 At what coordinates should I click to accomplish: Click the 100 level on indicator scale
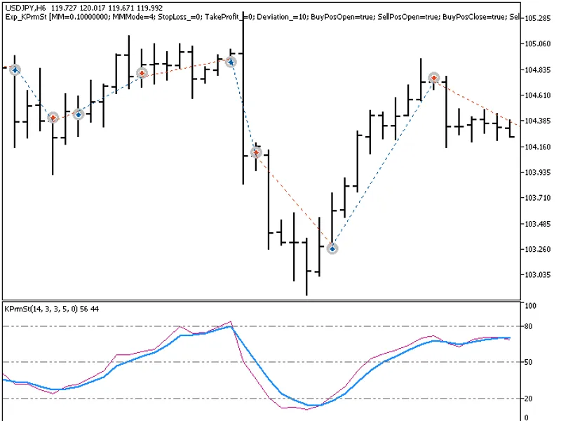click(x=530, y=306)
